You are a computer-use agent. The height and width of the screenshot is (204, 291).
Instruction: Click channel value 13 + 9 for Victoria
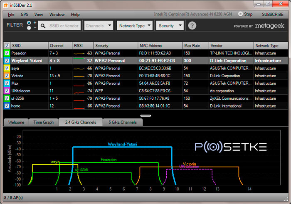(54, 76)
